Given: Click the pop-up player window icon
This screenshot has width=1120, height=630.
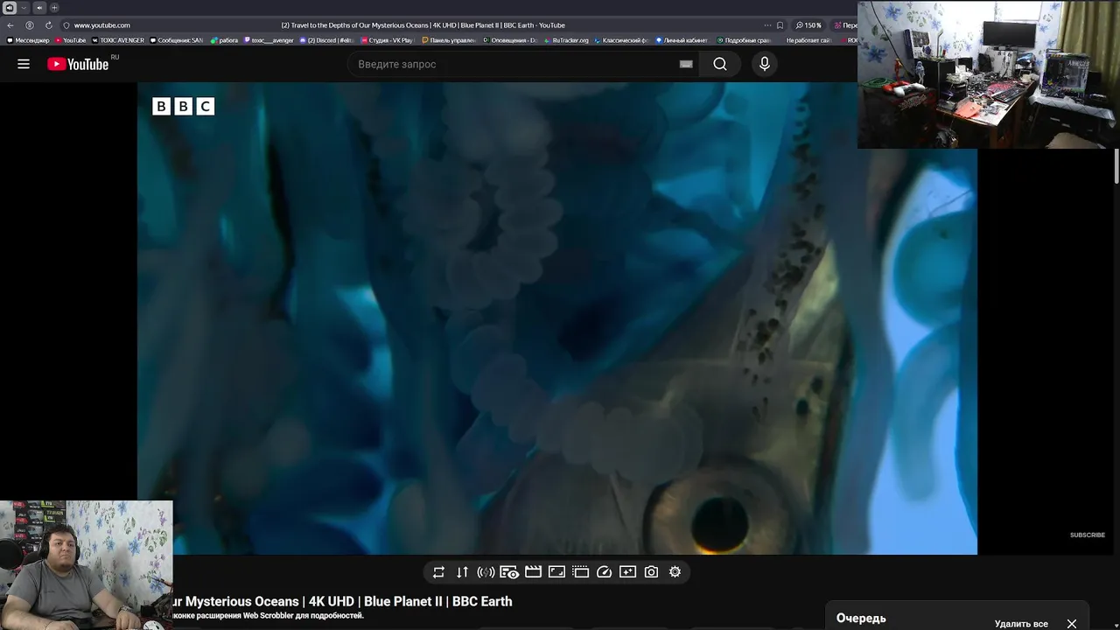Looking at the screenshot, I should pyautogui.click(x=580, y=572).
